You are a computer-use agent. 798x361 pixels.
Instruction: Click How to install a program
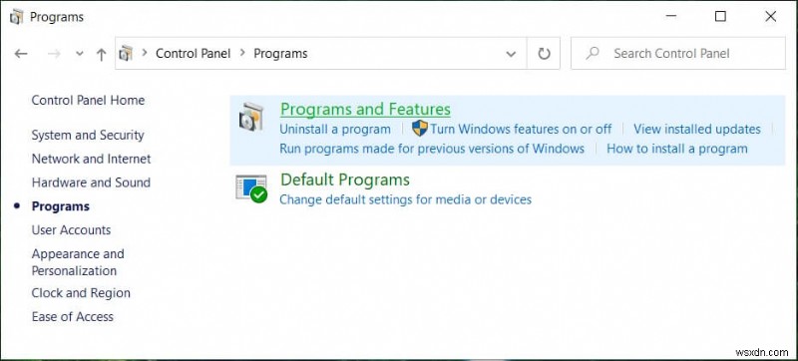click(x=677, y=149)
